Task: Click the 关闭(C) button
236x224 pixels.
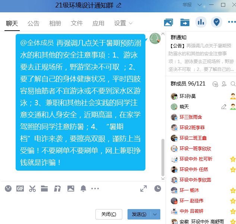Action: [109, 214]
